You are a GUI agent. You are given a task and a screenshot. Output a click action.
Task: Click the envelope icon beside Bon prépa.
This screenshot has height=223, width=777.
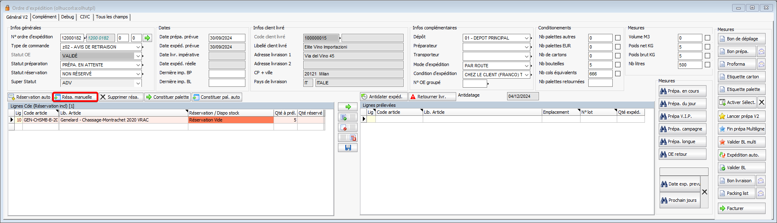(761, 51)
